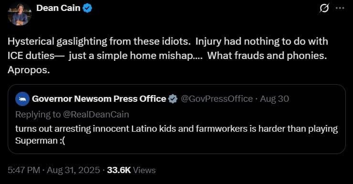Click Dean Cain's blue verified badge
The image size is (353, 184).
(87, 8)
